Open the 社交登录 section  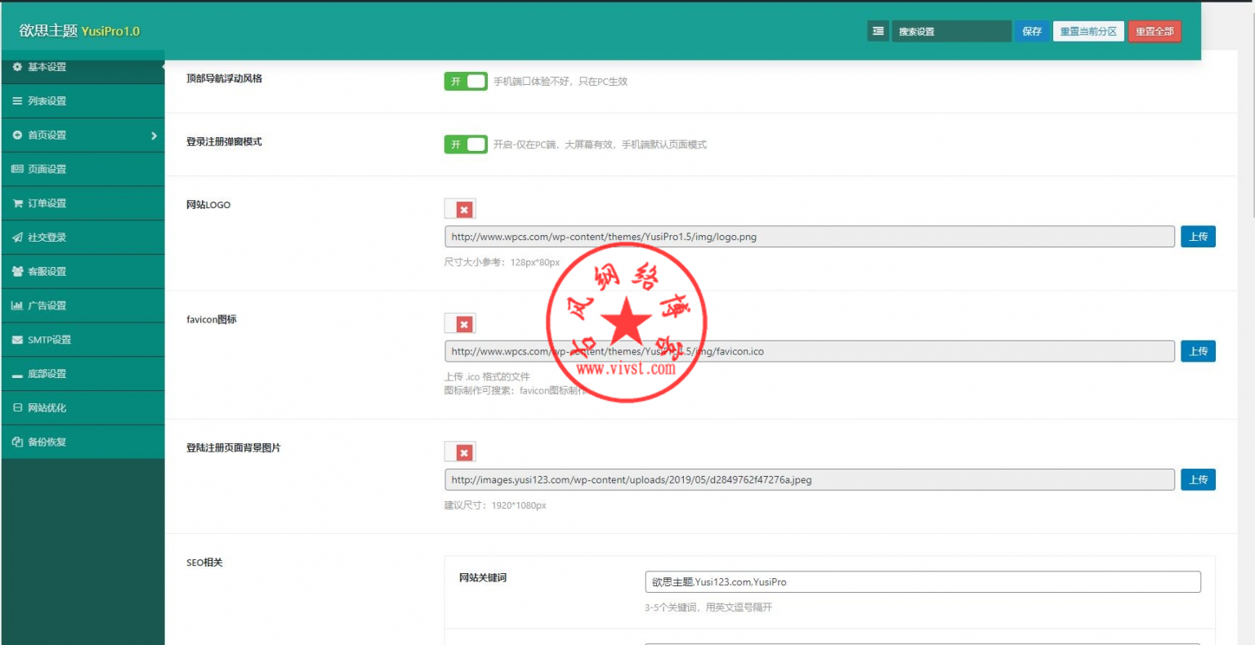[x=83, y=238]
